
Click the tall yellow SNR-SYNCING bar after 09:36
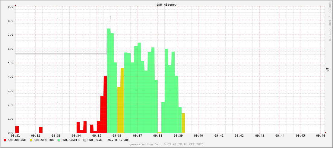(x=122, y=101)
